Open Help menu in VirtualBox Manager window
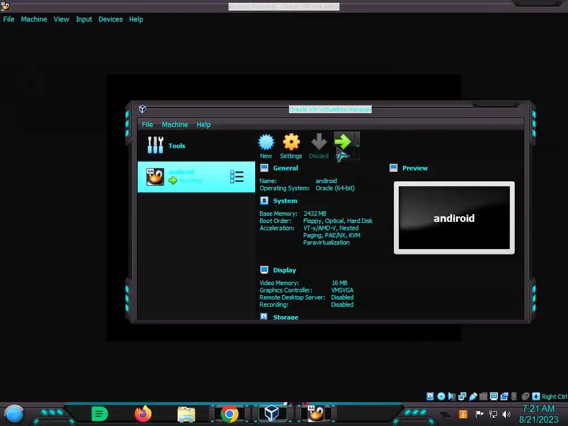This screenshot has height=426, width=568. pos(204,125)
